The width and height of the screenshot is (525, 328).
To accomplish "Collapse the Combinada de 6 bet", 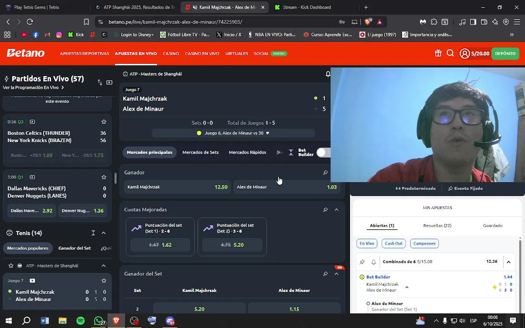I will [509, 262].
